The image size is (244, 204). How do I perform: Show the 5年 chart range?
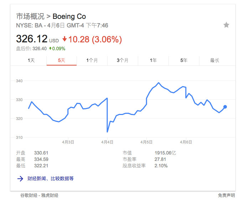(184, 61)
